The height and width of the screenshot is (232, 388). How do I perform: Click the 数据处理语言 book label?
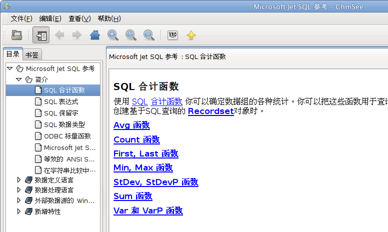pos(54,190)
